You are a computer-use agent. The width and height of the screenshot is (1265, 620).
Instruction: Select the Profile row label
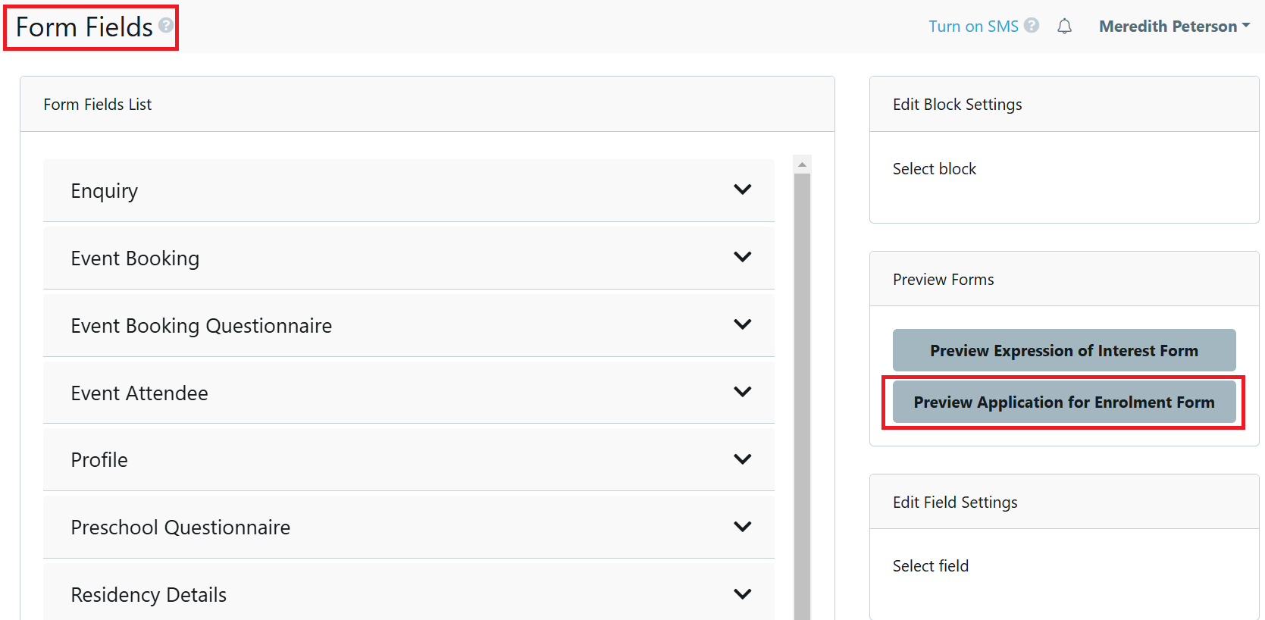[99, 460]
